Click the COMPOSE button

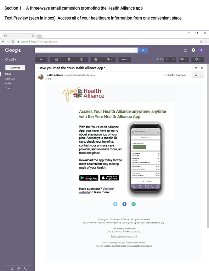click(15, 68)
